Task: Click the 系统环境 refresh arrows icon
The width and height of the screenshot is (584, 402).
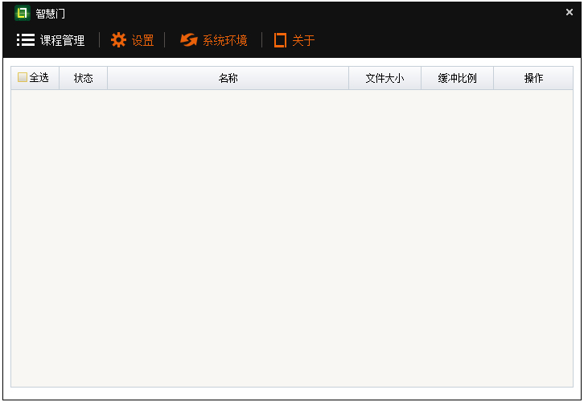Action: 189,40
